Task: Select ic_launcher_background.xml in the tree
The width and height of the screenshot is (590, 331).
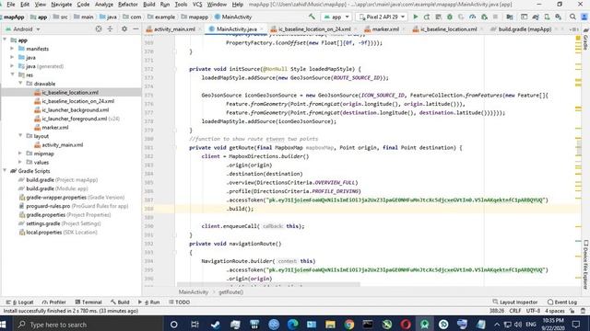Action: 76,110
